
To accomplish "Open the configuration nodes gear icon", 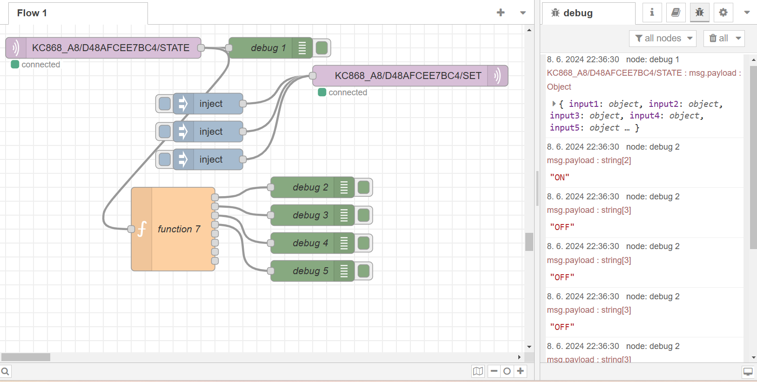I will 723,13.
